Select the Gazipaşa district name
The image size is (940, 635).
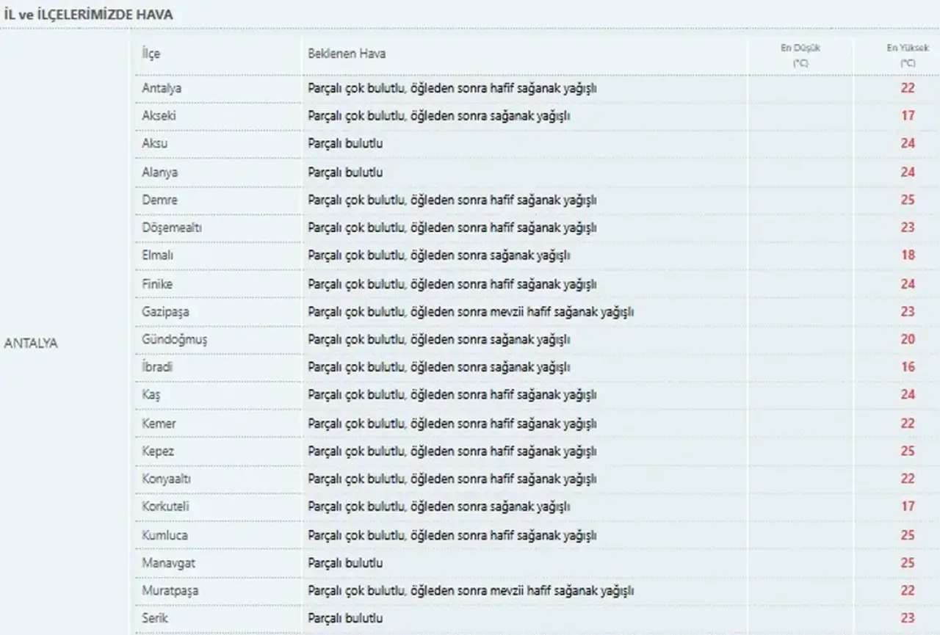pos(165,311)
